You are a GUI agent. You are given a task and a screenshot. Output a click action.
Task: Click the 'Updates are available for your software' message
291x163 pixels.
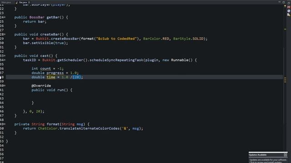268,160
